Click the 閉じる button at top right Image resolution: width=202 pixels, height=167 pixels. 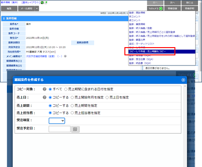[x=190, y=3]
